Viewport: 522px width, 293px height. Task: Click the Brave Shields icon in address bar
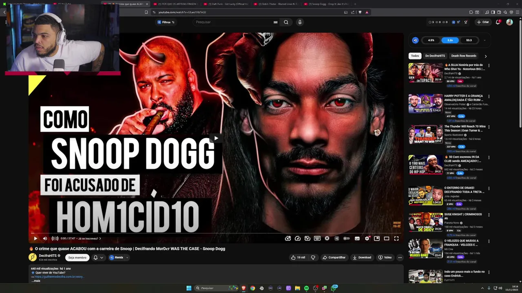click(360, 12)
